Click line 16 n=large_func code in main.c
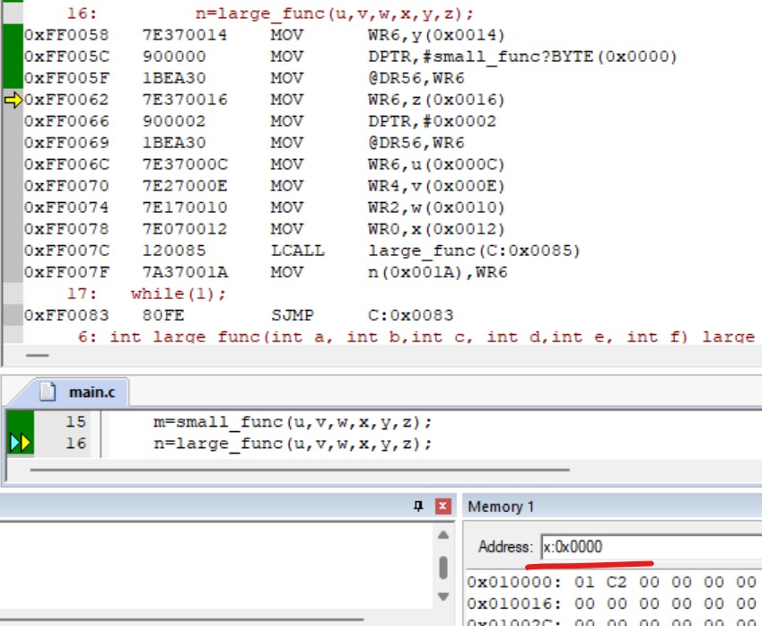 pos(293,444)
